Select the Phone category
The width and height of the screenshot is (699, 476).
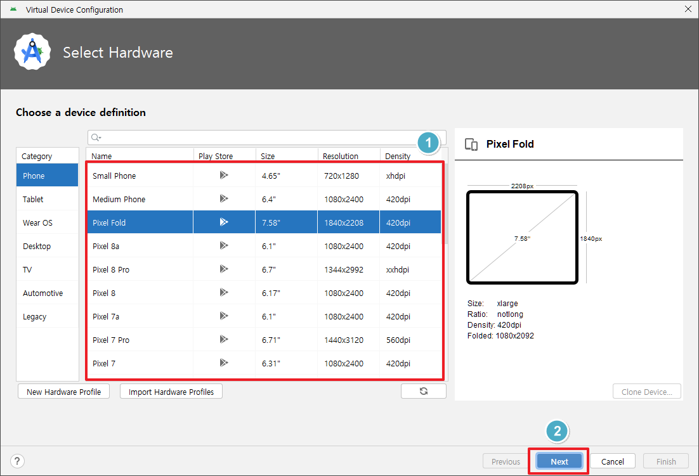(x=47, y=176)
